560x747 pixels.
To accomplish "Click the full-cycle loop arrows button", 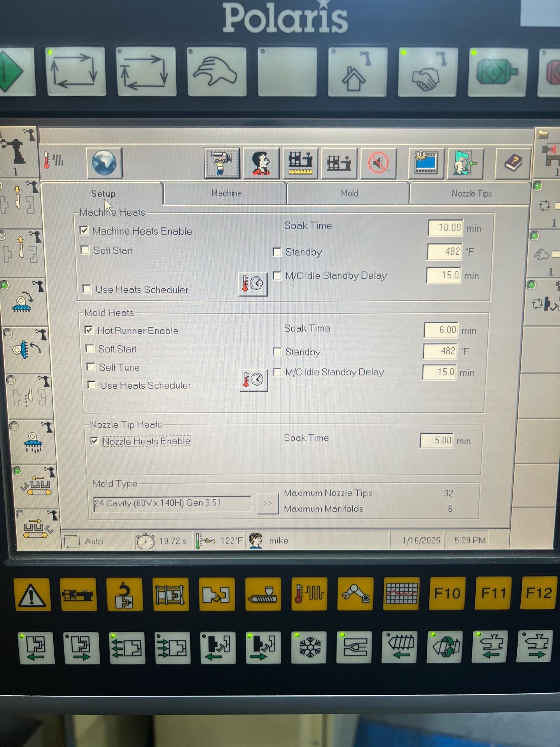I will (76, 72).
